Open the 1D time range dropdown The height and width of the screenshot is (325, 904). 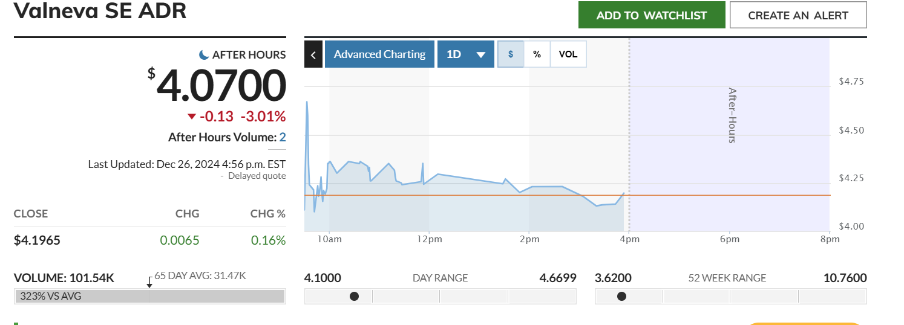click(465, 54)
